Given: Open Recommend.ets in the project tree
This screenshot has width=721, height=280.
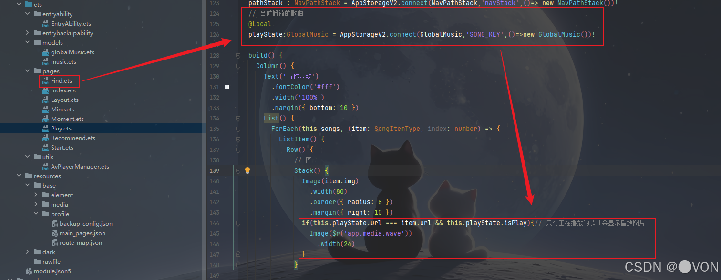Looking at the screenshot, I should [x=73, y=138].
